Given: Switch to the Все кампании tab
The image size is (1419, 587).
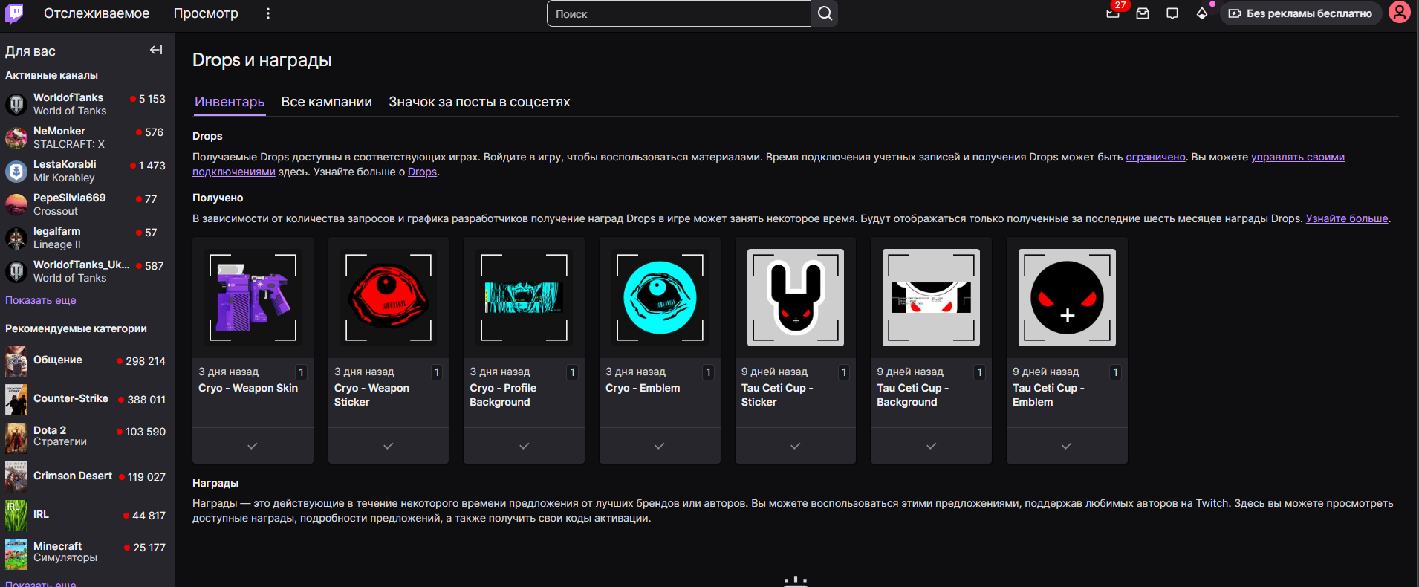Looking at the screenshot, I should click(326, 102).
